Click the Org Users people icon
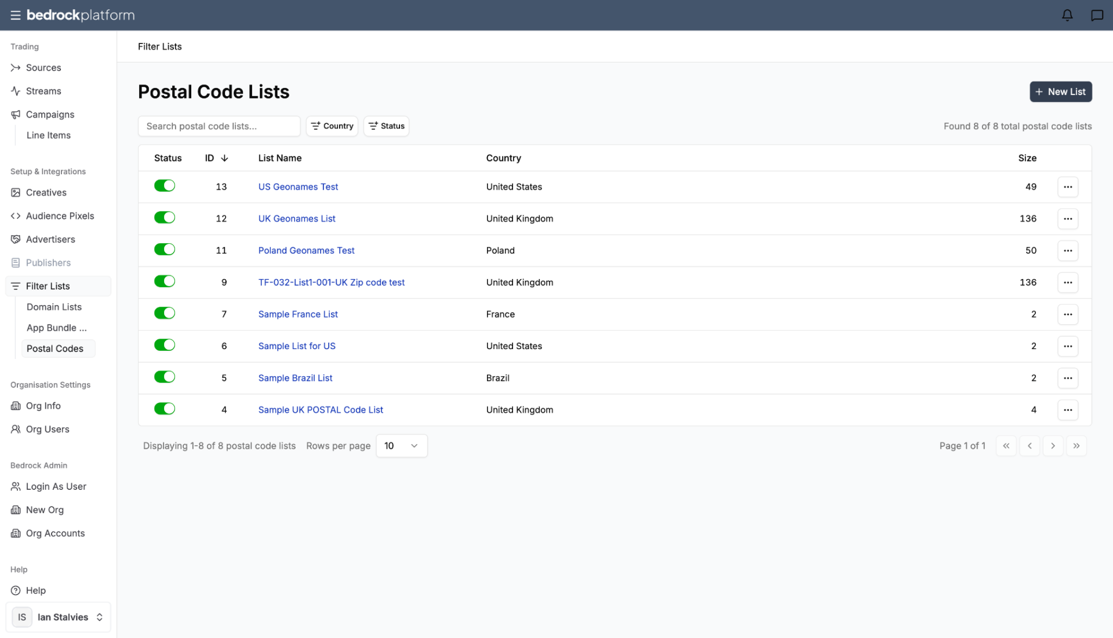Image resolution: width=1113 pixels, height=638 pixels. (16, 429)
